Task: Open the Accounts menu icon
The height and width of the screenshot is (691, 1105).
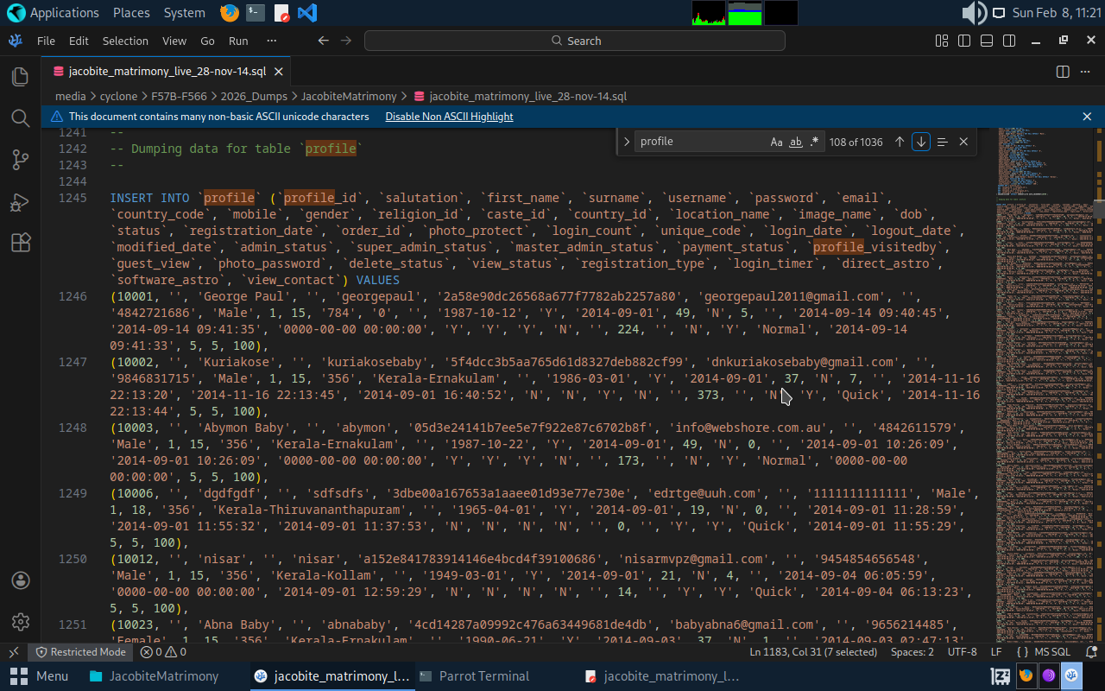Action: [x=20, y=580]
